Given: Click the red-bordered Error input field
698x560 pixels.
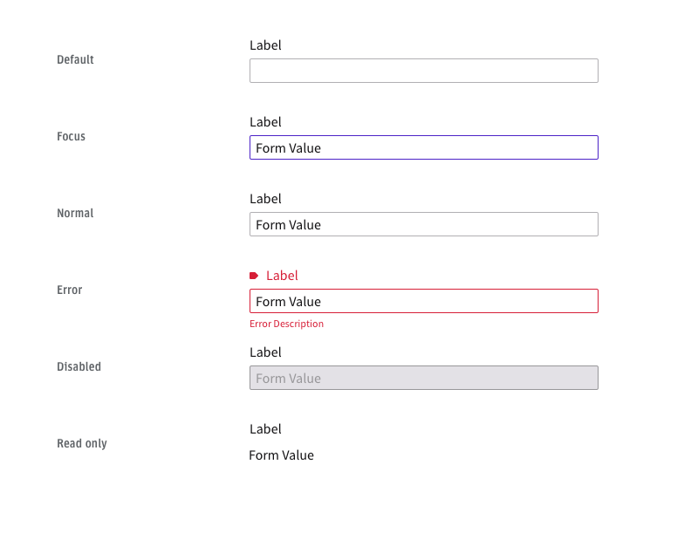Looking at the screenshot, I should pyautogui.click(x=423, y=301).
